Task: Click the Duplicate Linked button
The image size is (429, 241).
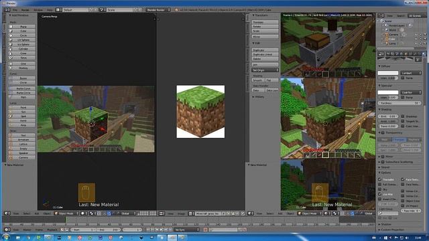Action: (265, 54)
